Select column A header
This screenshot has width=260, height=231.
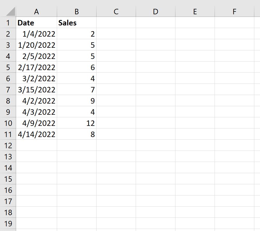tap(37, 11)
